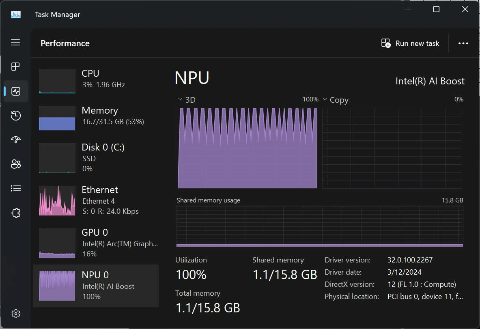Image resolution: width=480 pixels, height=329 pixels.
Task: View Startup apps
Action: click(15, 140)
